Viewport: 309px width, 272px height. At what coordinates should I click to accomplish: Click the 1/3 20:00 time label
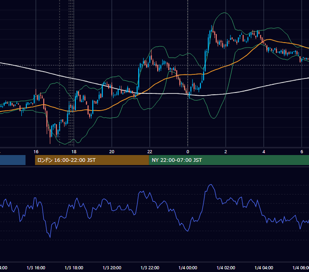pyautogui.click(x=112, y=267)
